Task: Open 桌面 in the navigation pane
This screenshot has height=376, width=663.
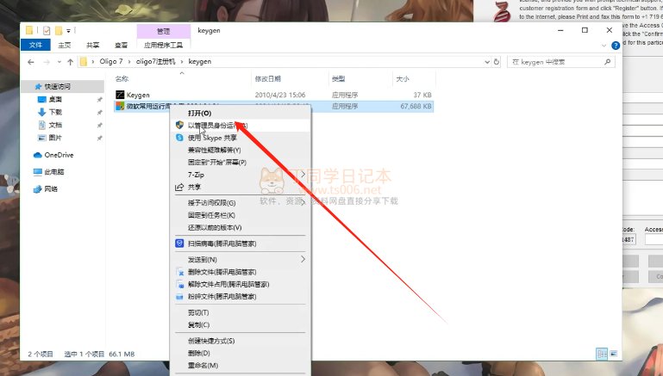Action: (x=55, y=100)
